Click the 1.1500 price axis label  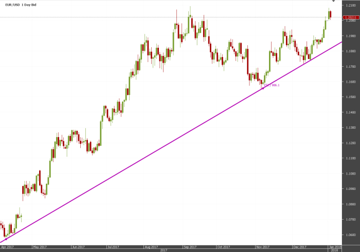[x=350, y=97]
